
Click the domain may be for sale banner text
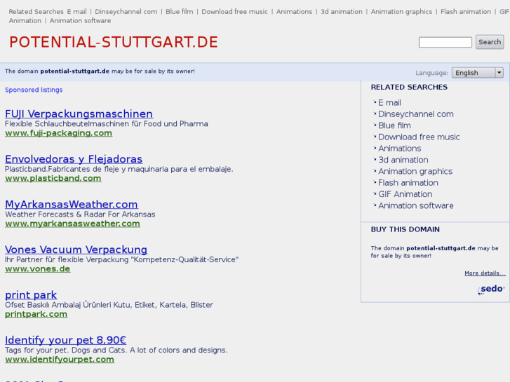pos(100,71)
